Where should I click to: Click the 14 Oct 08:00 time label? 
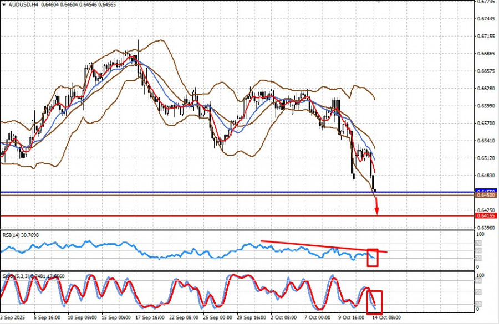pos(386,317)
